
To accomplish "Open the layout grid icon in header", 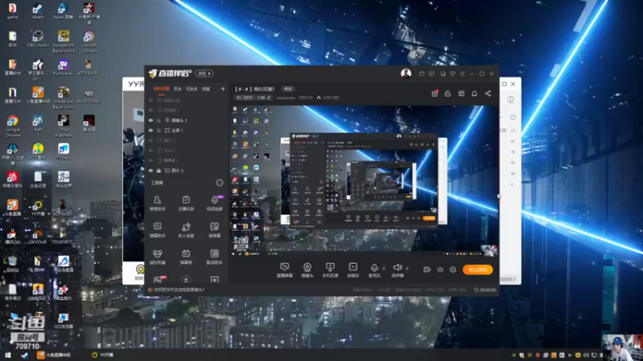I will 461,93.
